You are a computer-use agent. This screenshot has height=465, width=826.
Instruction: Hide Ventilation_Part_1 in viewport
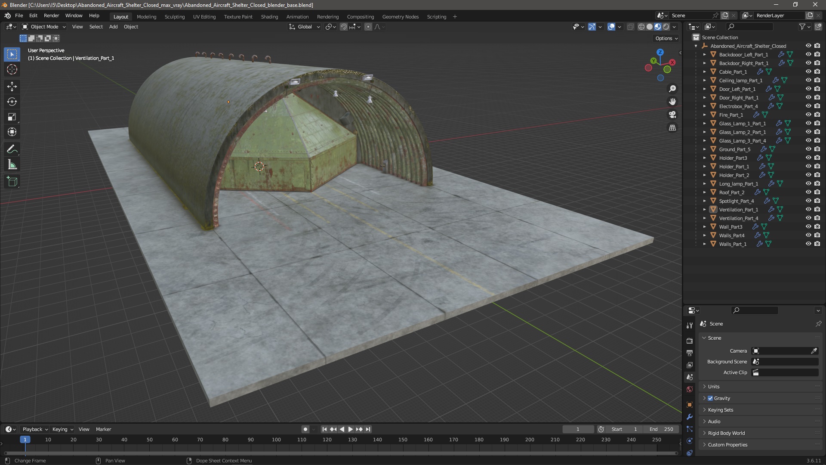[808, 210]
